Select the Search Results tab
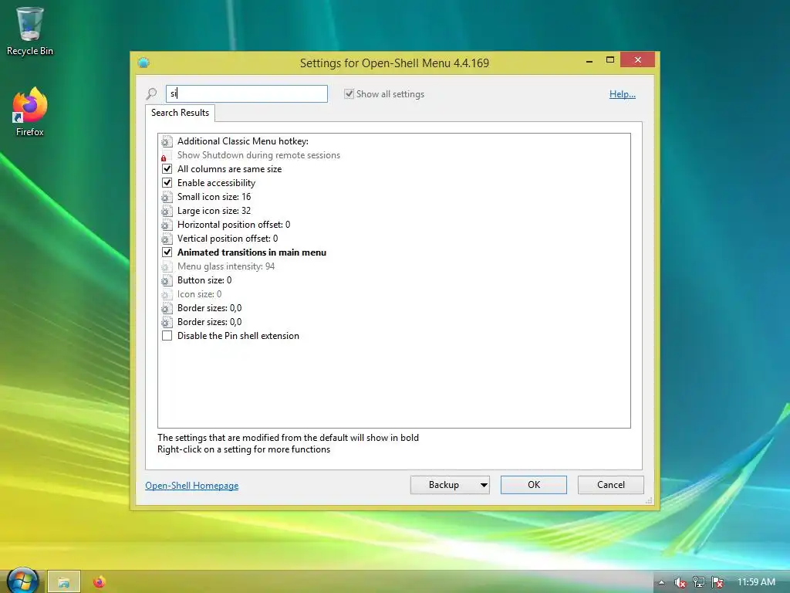Viewport: 790px width, 593px height. [x=181, y=113]
